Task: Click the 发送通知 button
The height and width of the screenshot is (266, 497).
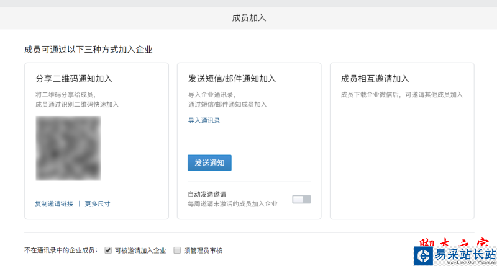Action: click(x=209, y=162)
